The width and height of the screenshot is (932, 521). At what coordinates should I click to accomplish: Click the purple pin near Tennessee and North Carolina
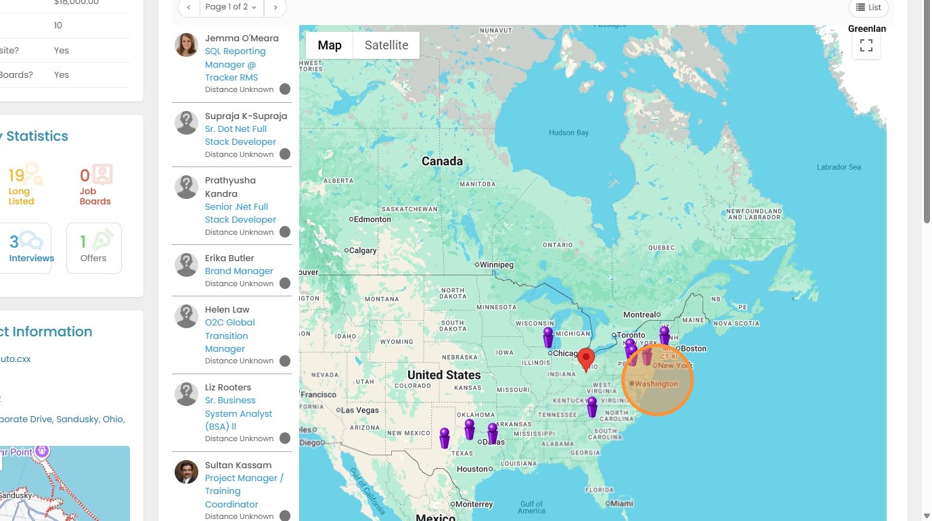[592, 407]
